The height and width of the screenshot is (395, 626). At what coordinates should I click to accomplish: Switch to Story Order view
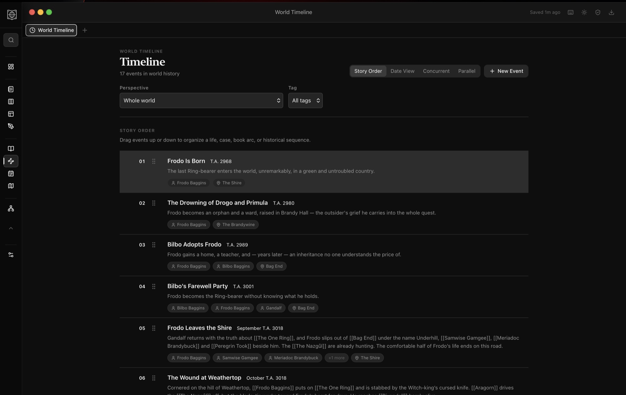pos(368,71)
